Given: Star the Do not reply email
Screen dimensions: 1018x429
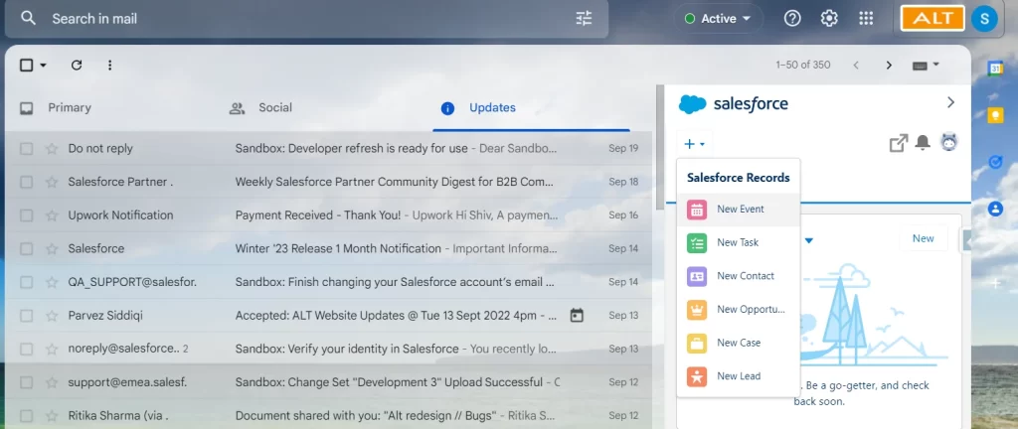Looking at the screenshot, I should coord(52,148).
